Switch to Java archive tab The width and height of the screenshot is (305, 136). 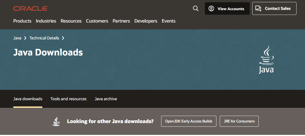click(x=106, y=99)
